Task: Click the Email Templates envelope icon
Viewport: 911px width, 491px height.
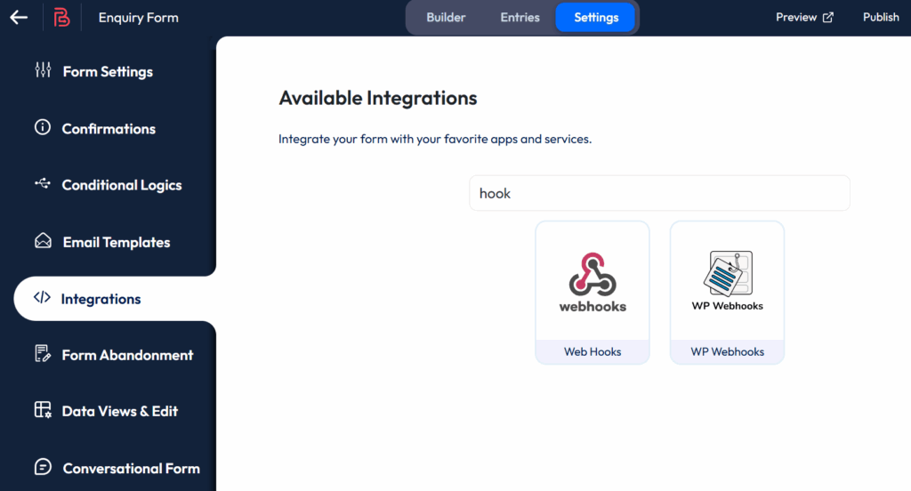Action: coord(43,240)
